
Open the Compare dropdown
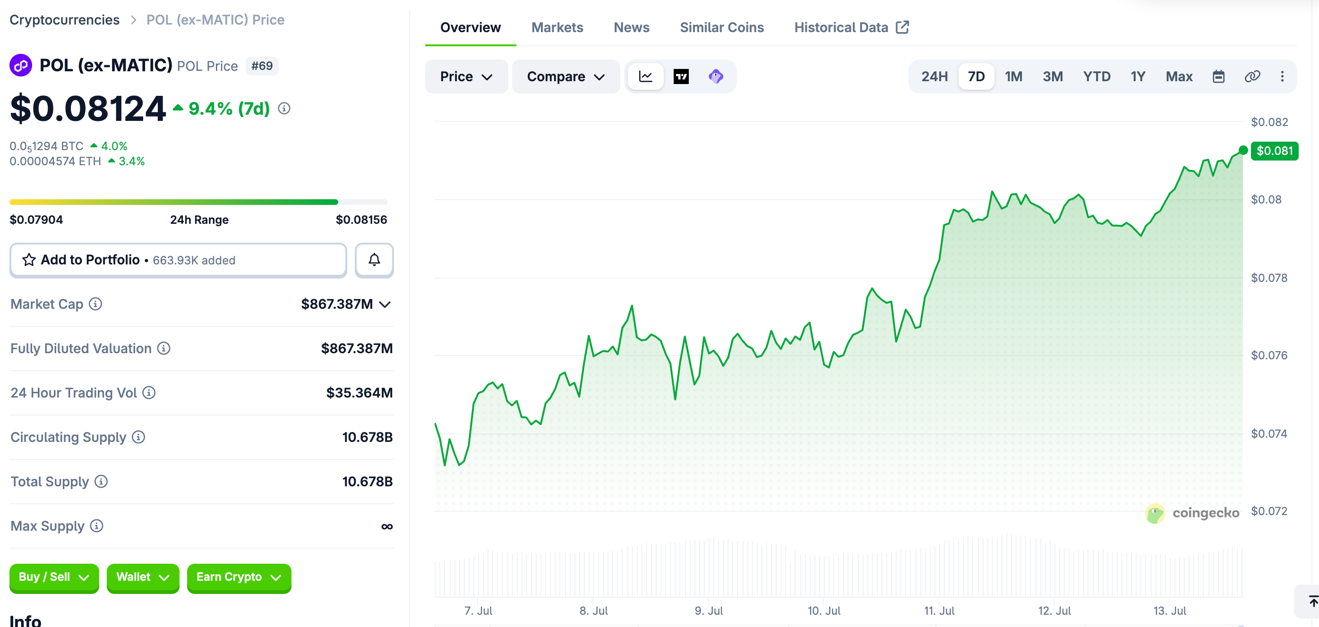point(566,76)
